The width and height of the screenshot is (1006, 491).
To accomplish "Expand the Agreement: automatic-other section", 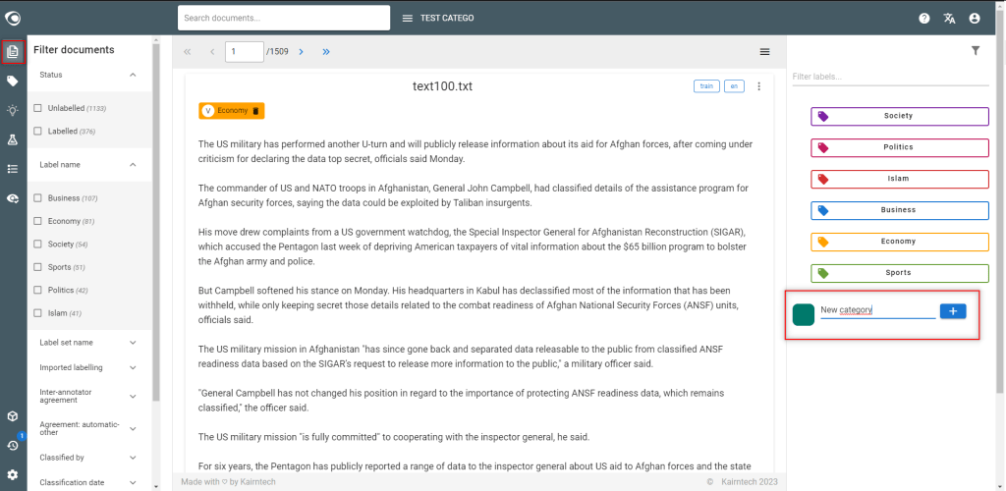I will [x=133, y=428].
